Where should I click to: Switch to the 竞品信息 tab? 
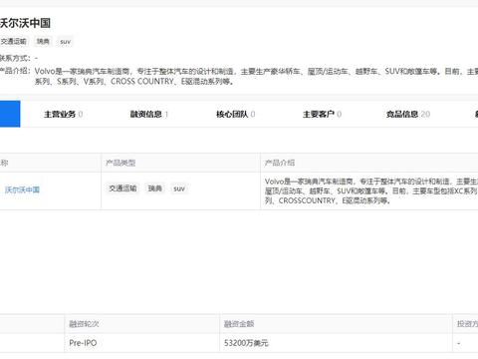point(408,114)
